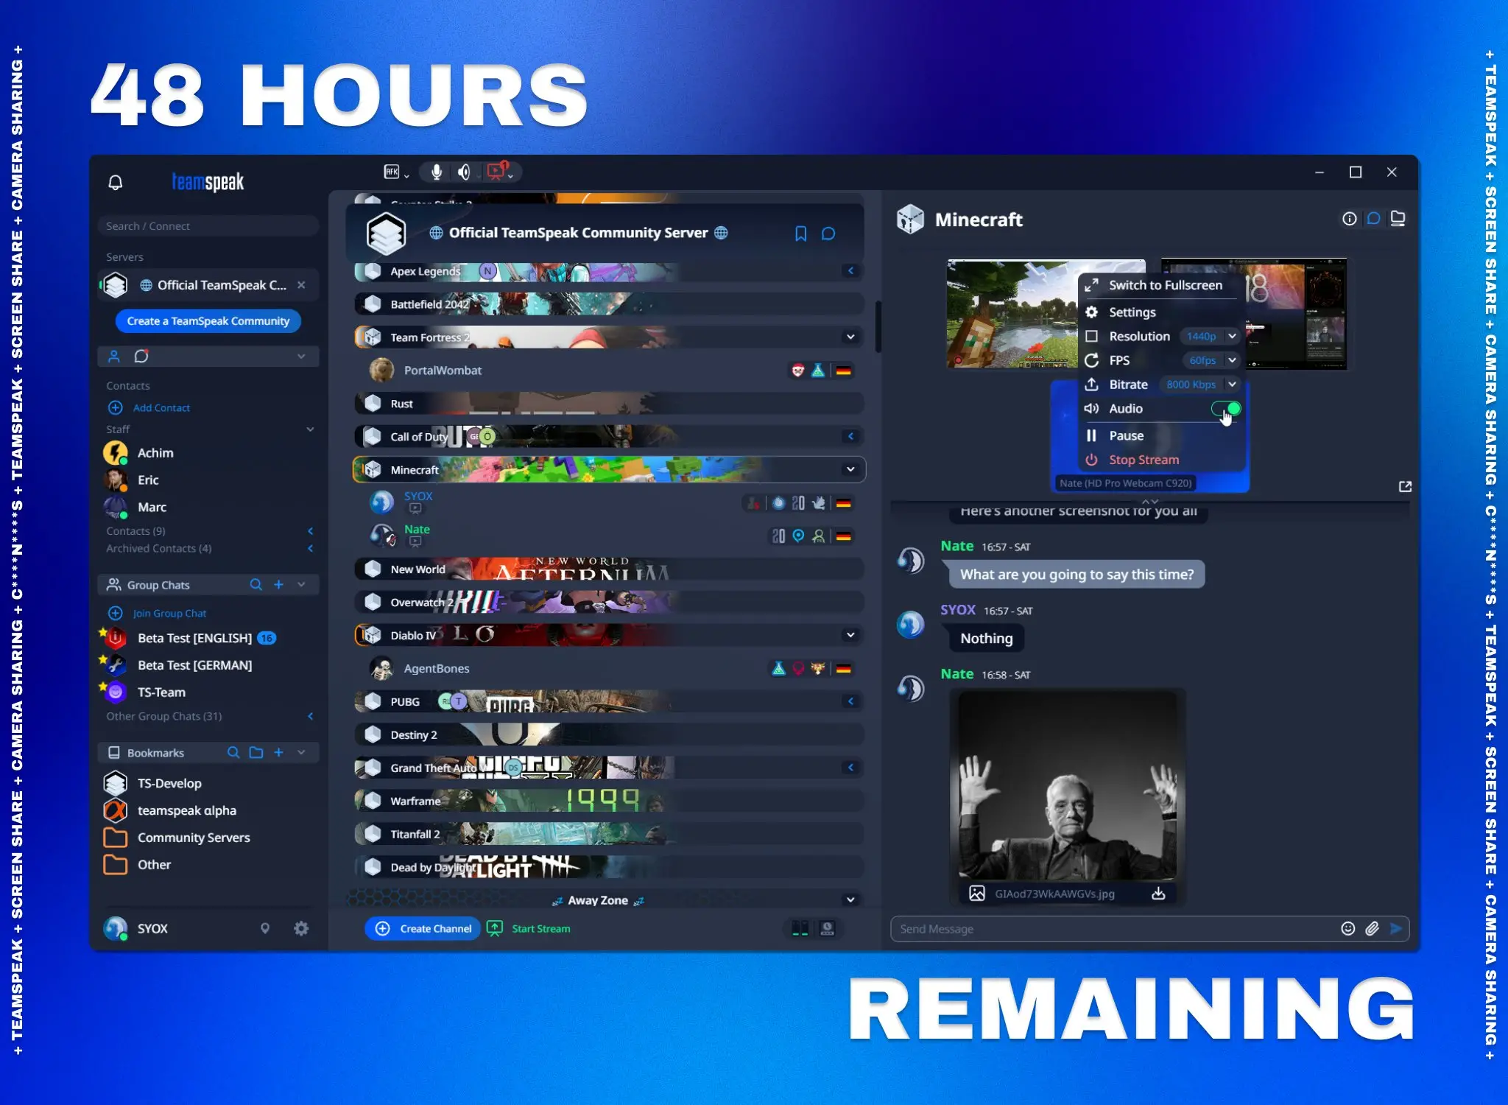Screen dimensions: 1508x1105
Task: Expand the Bitrate dropdown in stream settings
Action: (x=1233, y=383)
